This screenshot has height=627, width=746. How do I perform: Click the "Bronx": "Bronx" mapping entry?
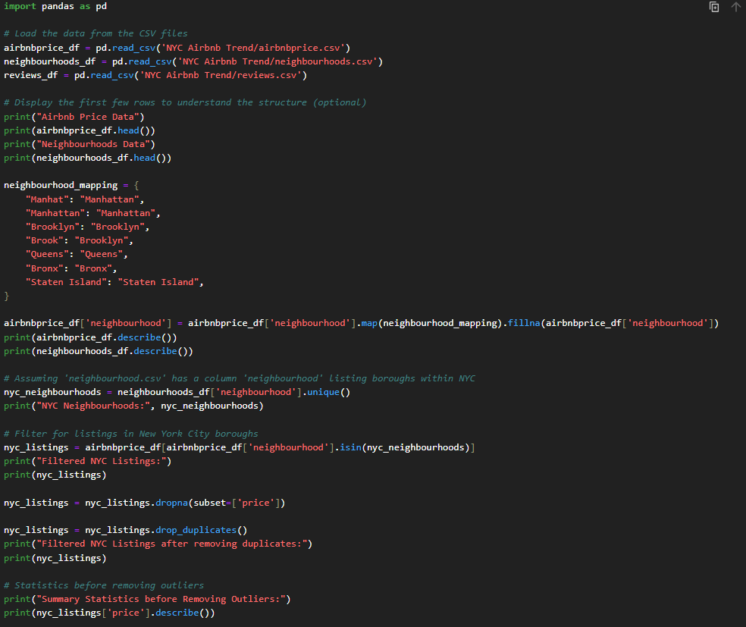pyautogui.click(x=71, y=268)
